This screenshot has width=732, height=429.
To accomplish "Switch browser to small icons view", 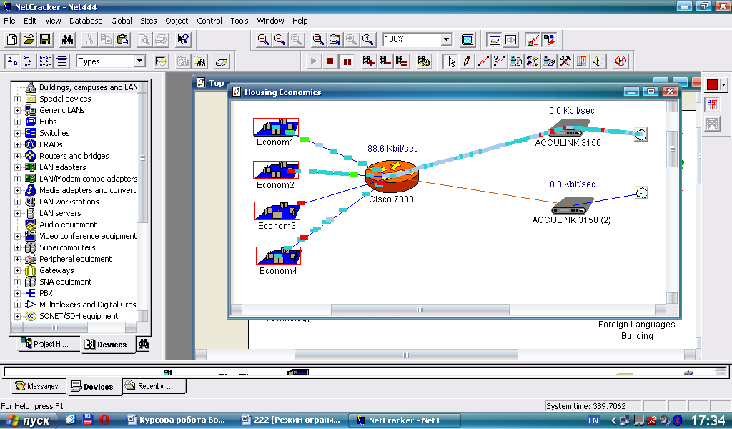I will [29, 61].
